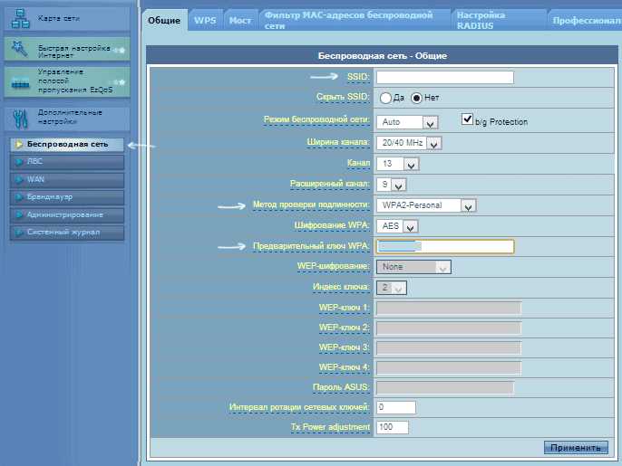Viewport: 622px width, 466px height.
Task: Click arrow icon beside Администрирование item
Action: tap(18, 215)
